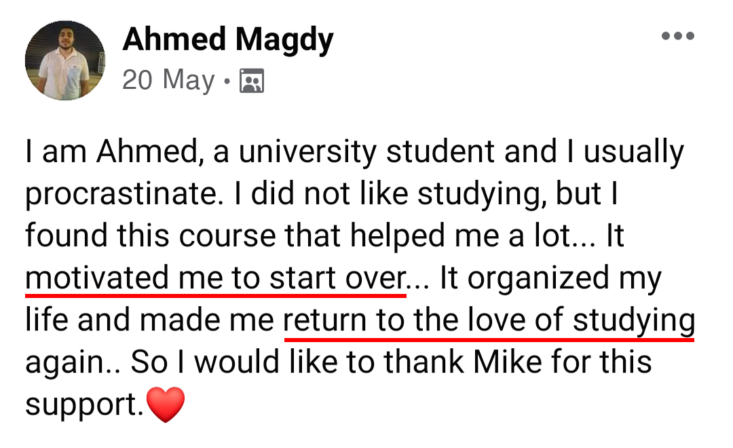Click the word "support." before the heart
The width and height of the screenshot is (733, 448).
[x=83, y=405]
